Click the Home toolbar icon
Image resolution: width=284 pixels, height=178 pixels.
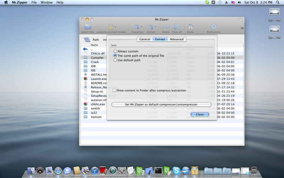[190, 27]
